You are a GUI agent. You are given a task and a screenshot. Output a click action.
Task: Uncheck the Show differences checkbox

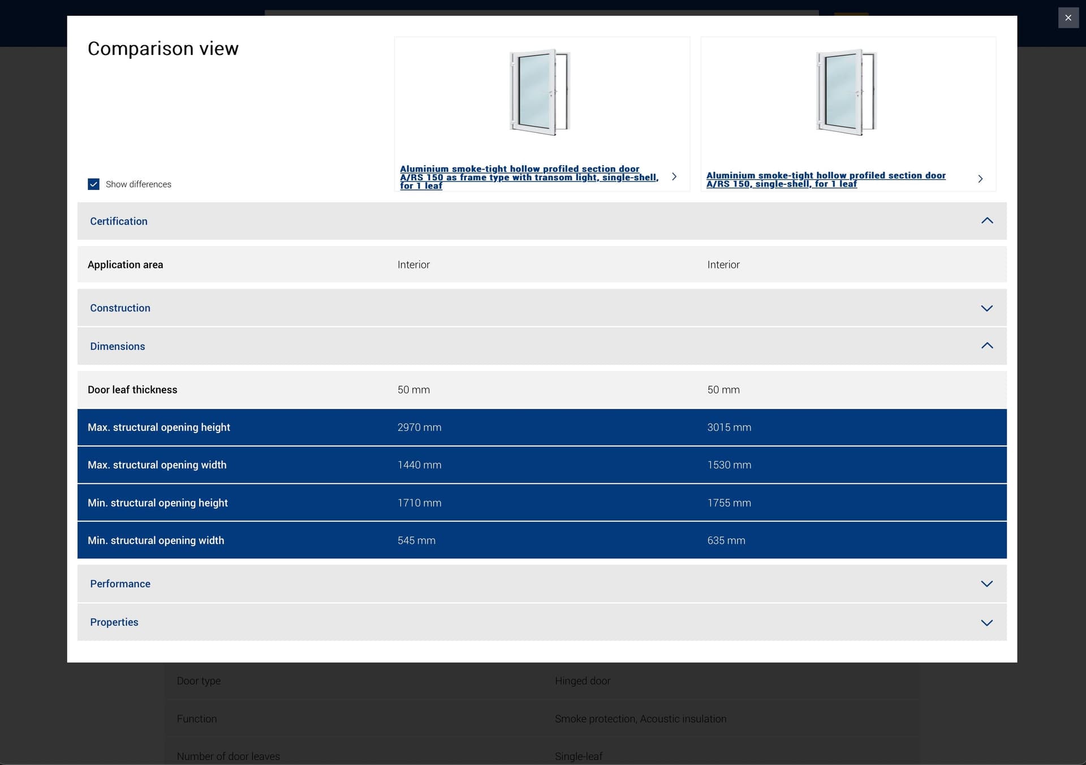pos(93,184)
